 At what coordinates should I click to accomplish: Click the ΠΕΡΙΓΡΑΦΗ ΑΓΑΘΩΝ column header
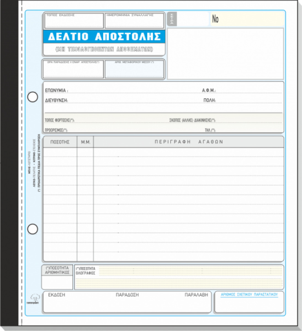point(189,142)
